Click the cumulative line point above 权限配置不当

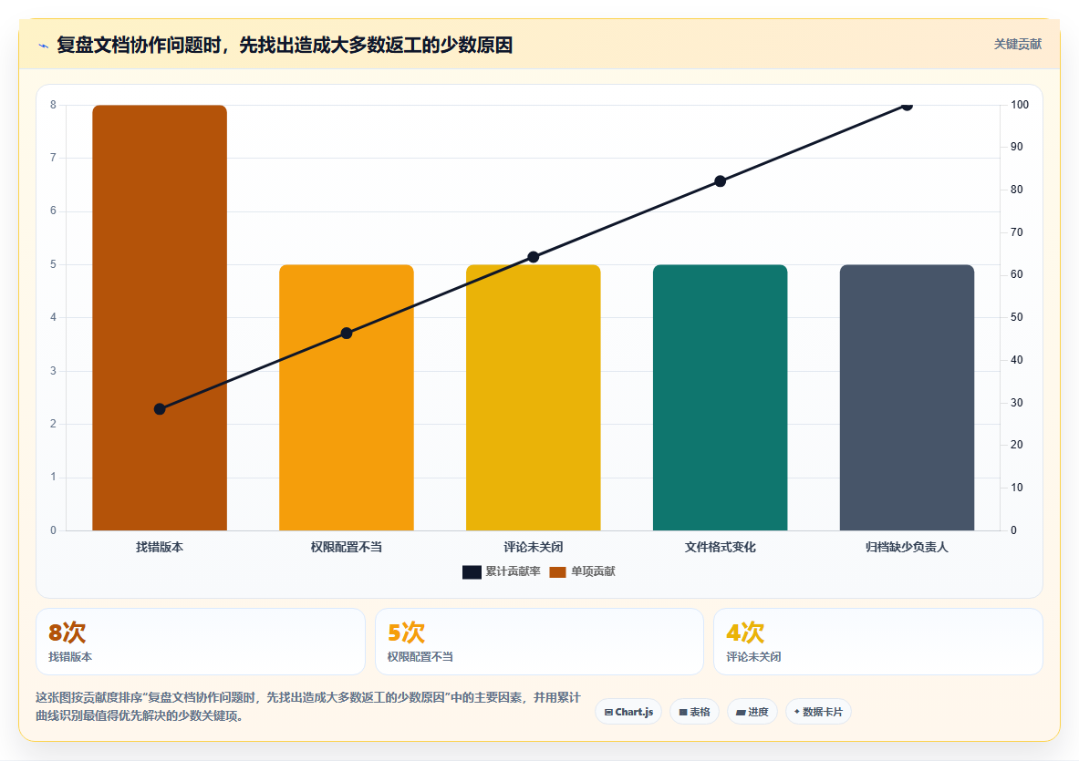coord(347,334)
